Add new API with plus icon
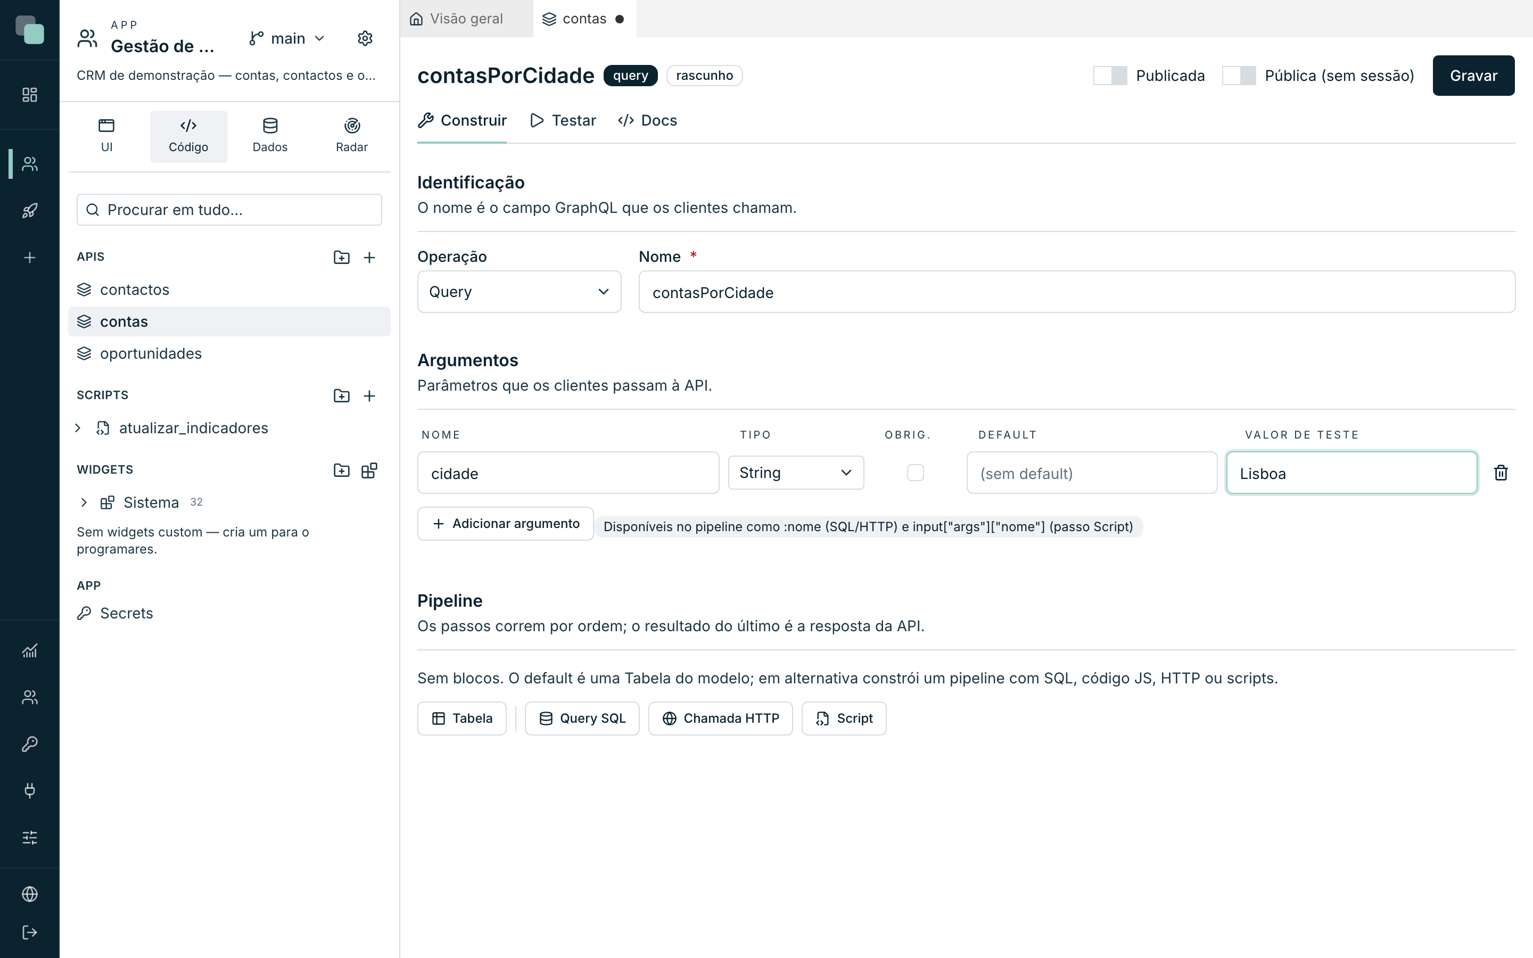The width and height of the screenshot is (1533, 958). click(369, 257)
